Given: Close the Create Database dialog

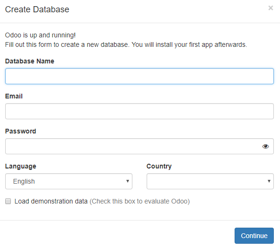Looking at the screenshot, I should tap(271, 8).
